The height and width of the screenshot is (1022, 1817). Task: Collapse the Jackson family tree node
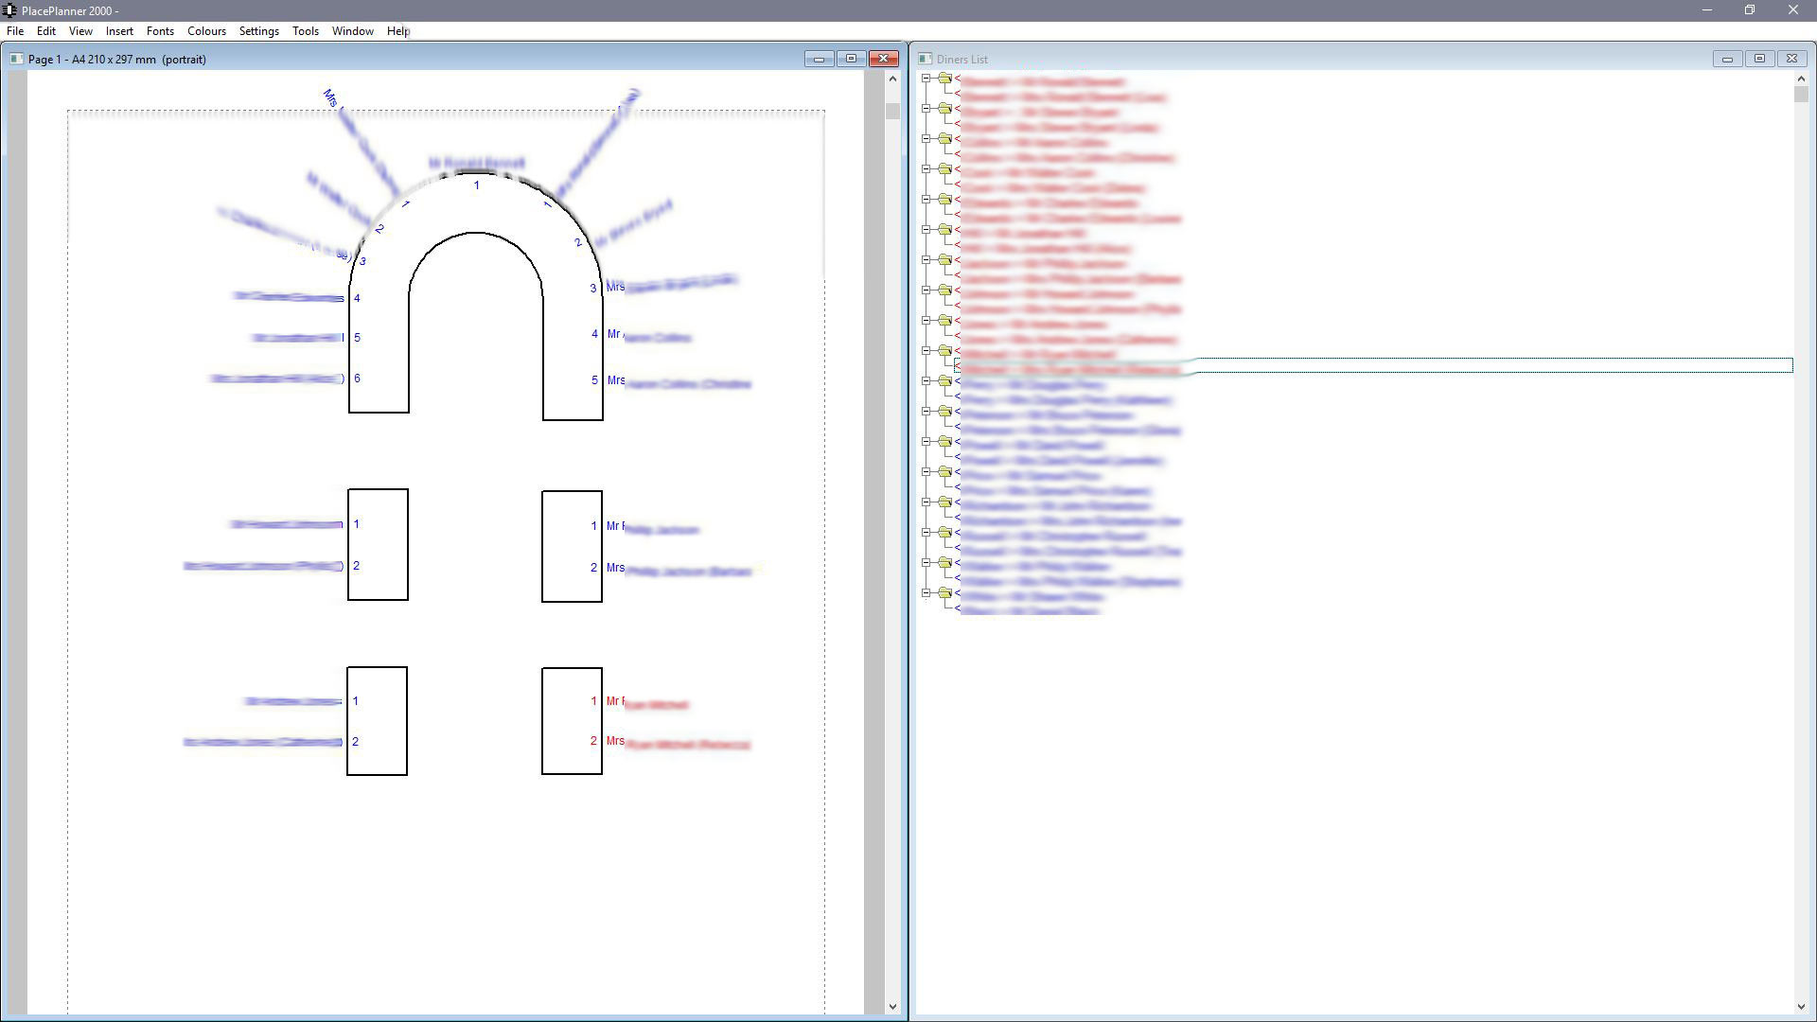click(x=926, y=260)
